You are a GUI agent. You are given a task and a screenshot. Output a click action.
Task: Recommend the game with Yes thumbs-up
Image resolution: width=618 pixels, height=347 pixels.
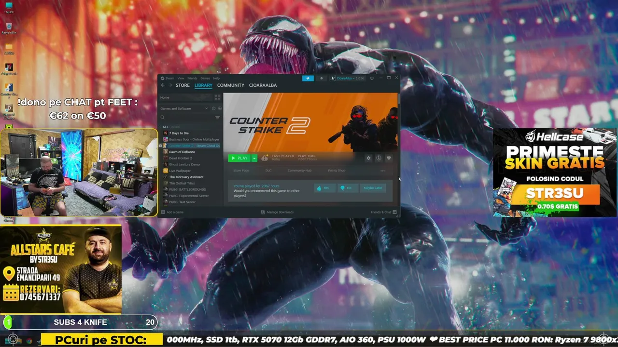pyautogui.click(x=324, y=188)
